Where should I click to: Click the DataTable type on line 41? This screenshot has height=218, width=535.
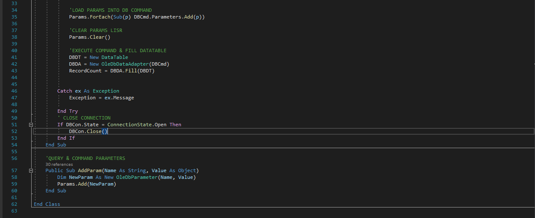115,57
